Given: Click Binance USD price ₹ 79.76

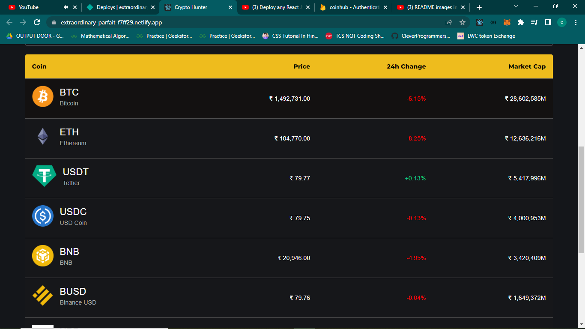Looking at the screenshot, I should (300, 298).
